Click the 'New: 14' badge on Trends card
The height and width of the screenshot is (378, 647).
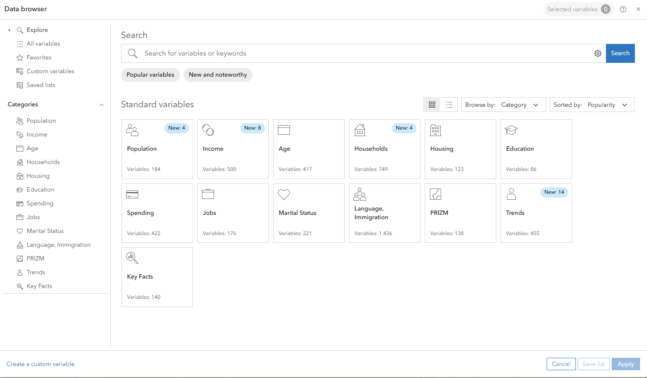[554, 192]
